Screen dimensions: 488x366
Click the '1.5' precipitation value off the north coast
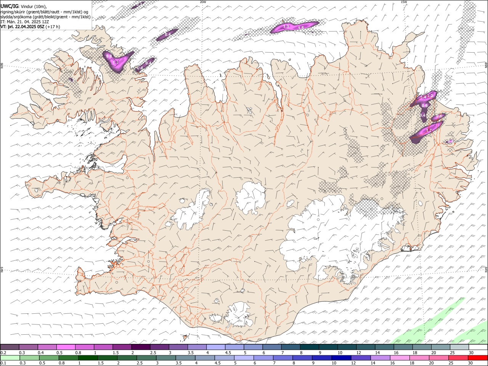[x=301, y=28]
